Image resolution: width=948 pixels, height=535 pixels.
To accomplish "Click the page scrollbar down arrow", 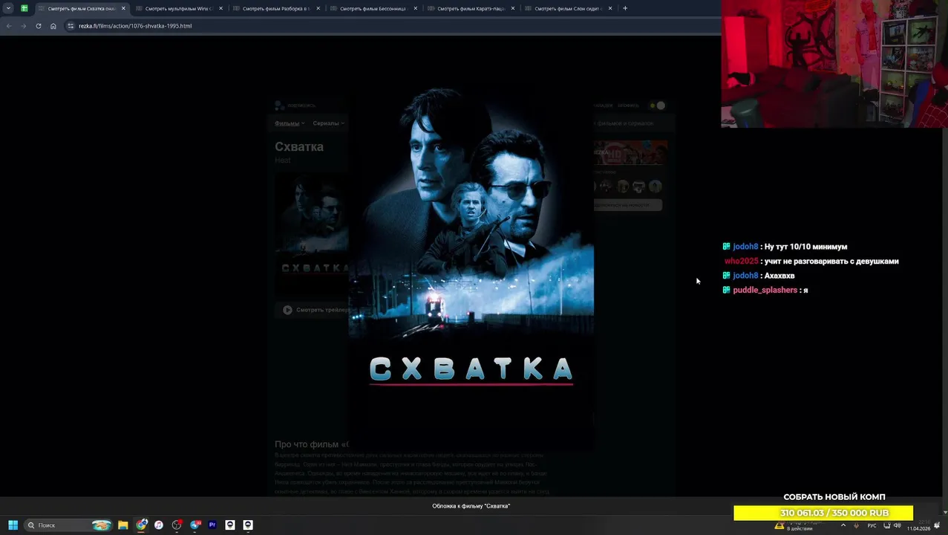I will pyautogui.click(x=945, y=512).
